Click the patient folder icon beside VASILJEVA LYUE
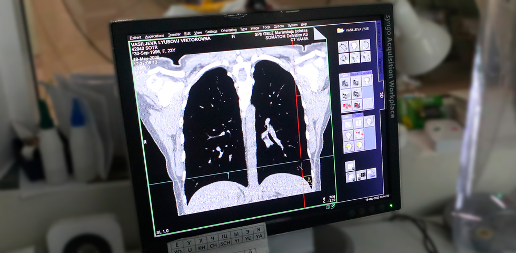 point(341,31)
